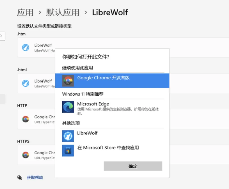This screenshot has width=229, height=189.
Task: Click the LibreWolf icon for the .html type
Action: (x=26, y=83)
